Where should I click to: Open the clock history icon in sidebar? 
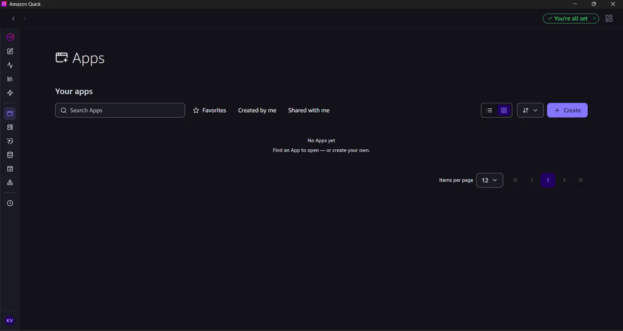(10, 203)
